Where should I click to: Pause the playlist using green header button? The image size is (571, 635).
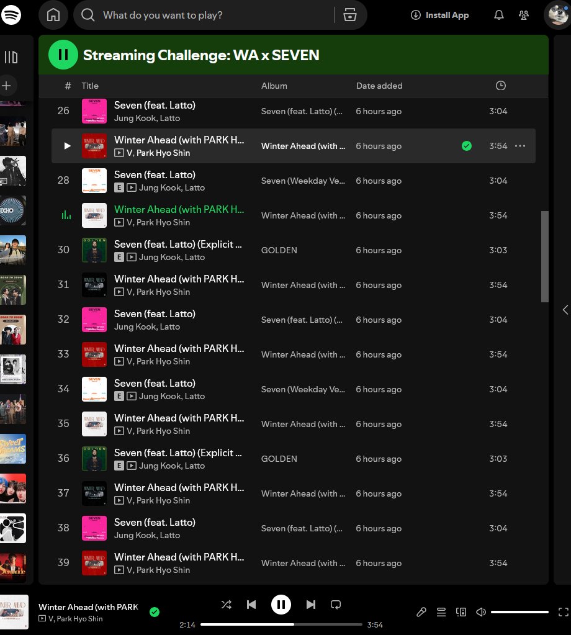click(x=63, y=55)
